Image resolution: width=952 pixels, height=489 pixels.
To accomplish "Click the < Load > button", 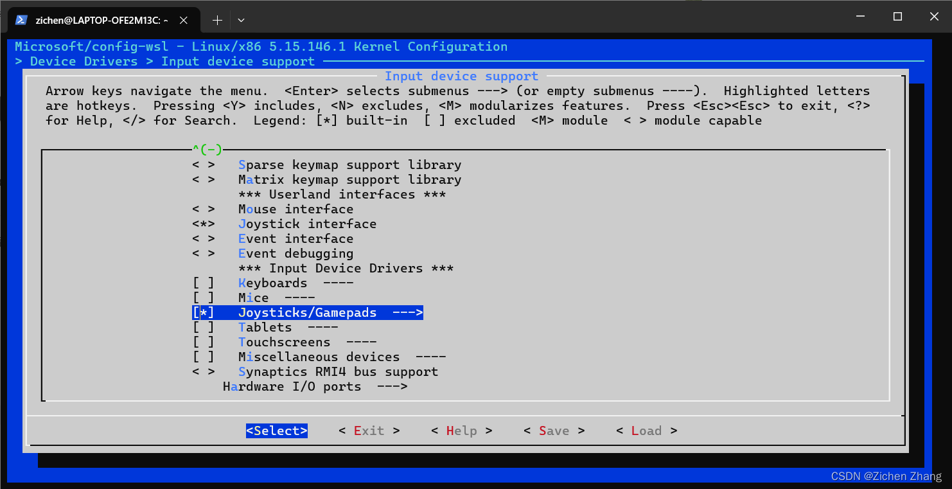I will pyautogui.click(x=646, y=431).
